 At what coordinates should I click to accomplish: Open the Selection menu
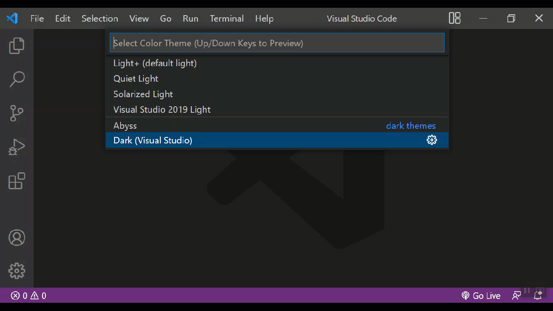100,19
